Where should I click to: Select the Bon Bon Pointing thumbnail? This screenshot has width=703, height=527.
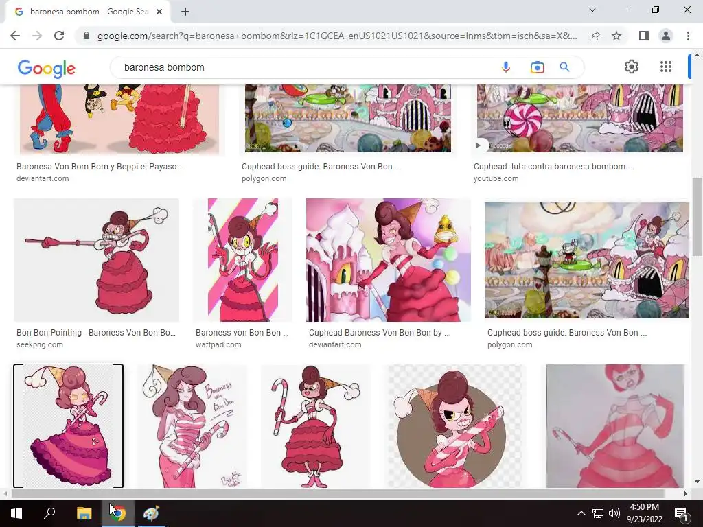pos(96,260)
